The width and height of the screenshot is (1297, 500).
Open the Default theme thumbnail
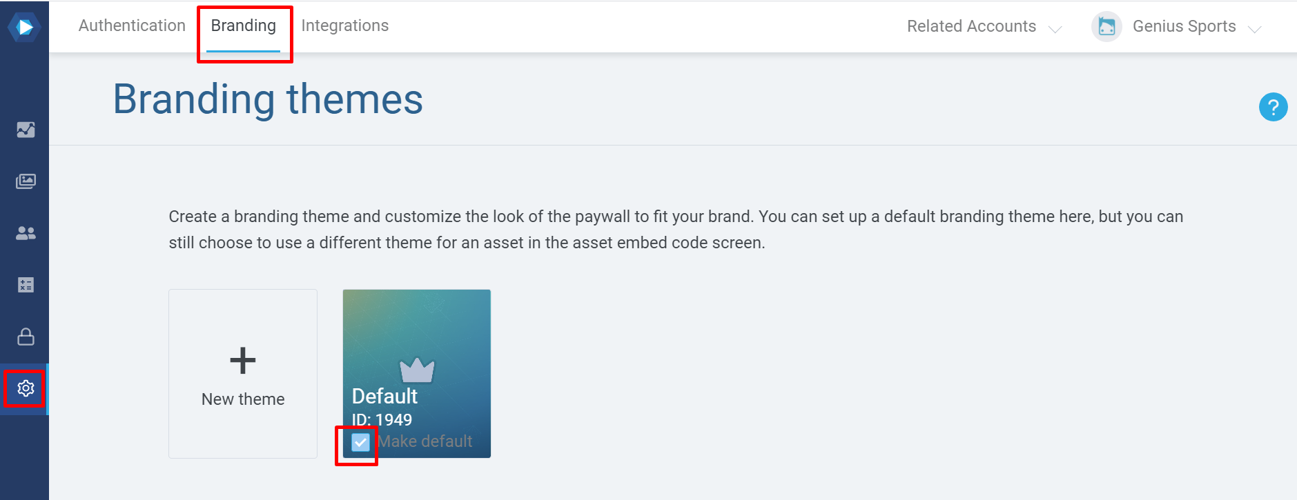click(417, 374)
